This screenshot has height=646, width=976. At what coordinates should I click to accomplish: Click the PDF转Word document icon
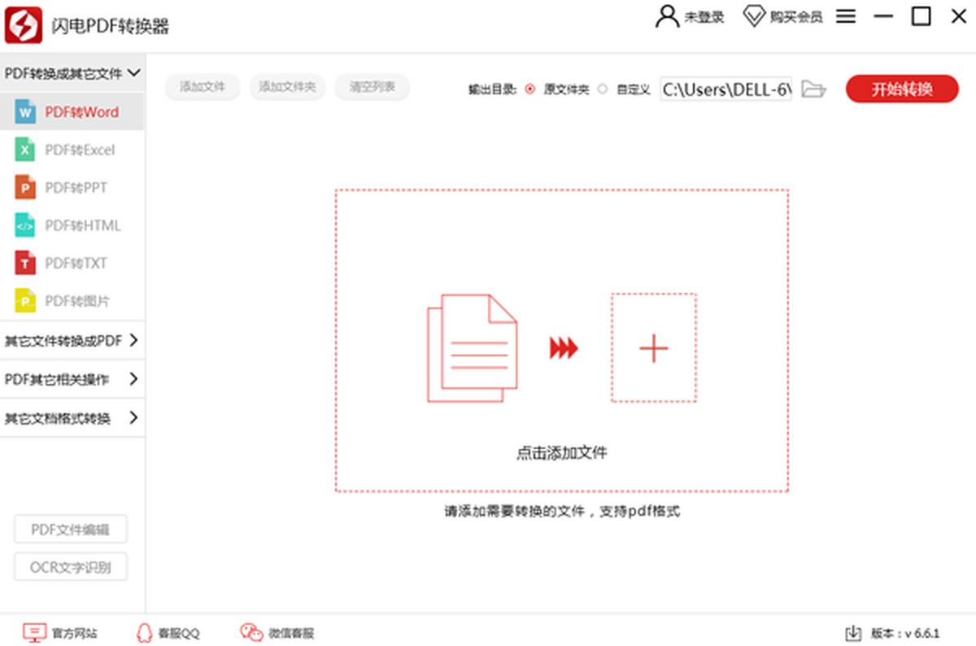[x=25, y=112]
